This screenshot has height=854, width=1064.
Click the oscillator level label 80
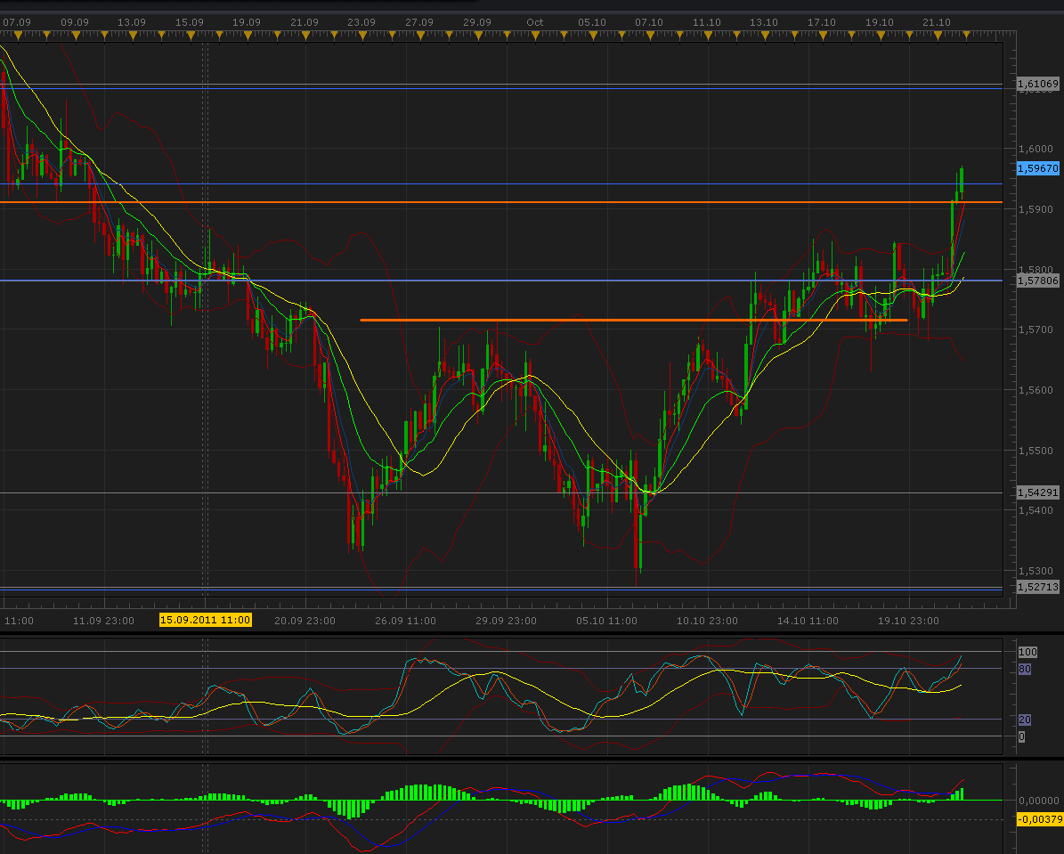pyautogui.click(x=1025, y=670)
